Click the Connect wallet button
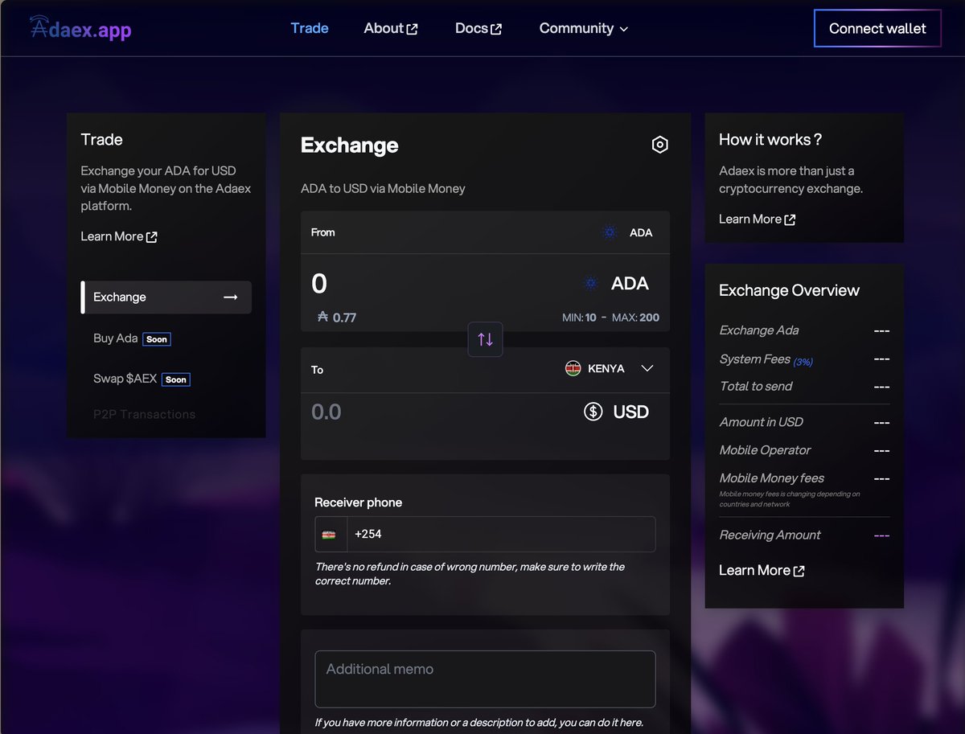965x734 pixels. [x=877, y=28]
